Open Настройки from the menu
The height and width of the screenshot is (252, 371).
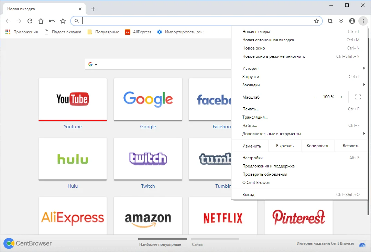tap(299, 158)
